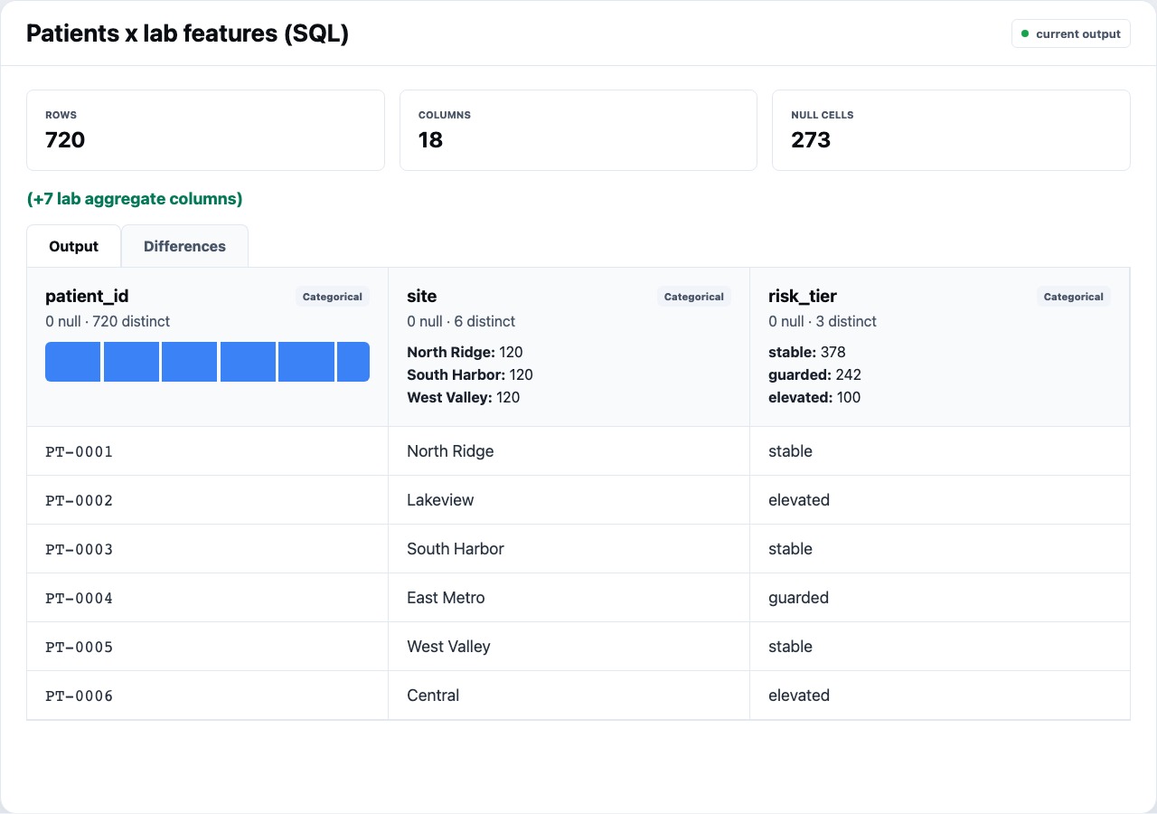Select the PT-0006 cell
1157x814 pixels.
click(x=208, y=696)
